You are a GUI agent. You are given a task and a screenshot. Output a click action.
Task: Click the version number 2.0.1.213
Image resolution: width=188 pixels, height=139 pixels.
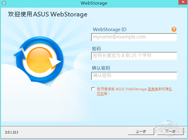(x=12, y=132)
